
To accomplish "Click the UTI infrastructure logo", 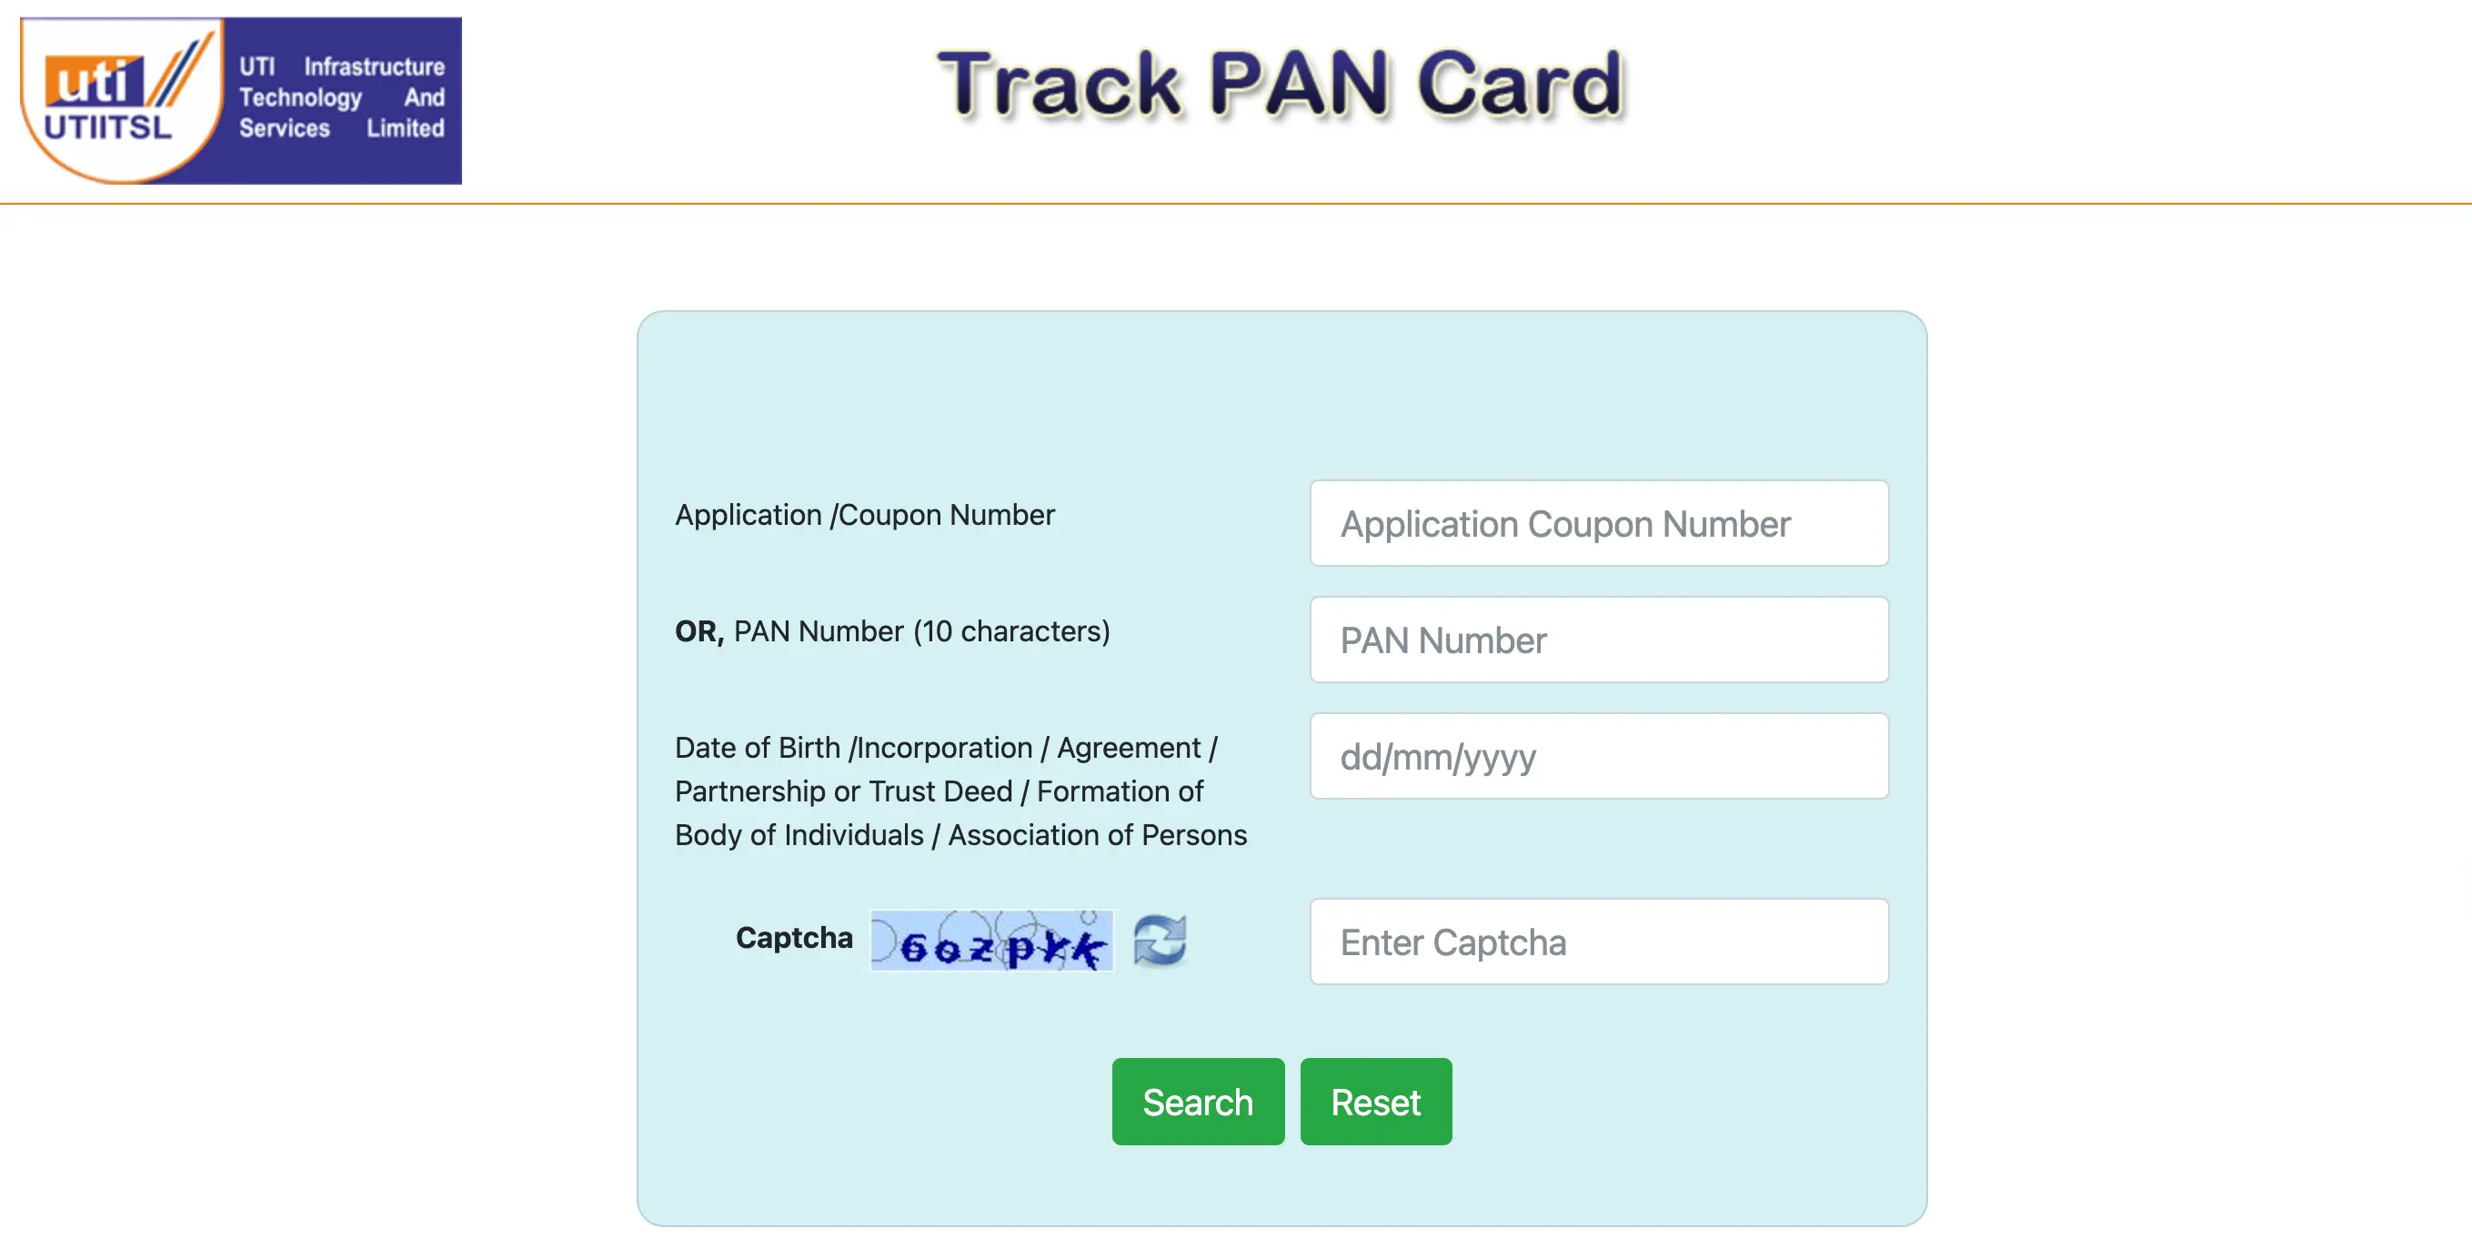I will coord(249,96).
